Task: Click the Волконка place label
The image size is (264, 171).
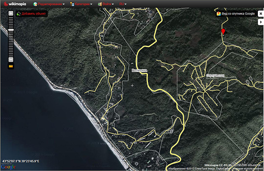Action: tap(139, 71)
